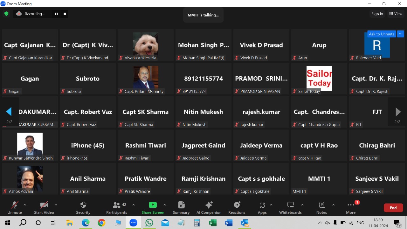Open the Security shield options
This screenshot has height=229, width=407.
(x=83, y=205)
